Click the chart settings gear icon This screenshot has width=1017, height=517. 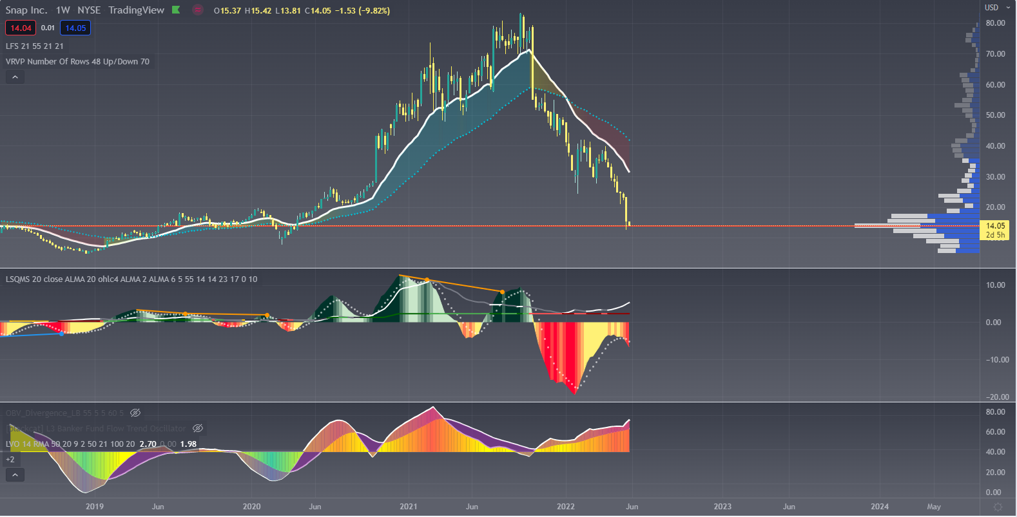click(998, 507)
